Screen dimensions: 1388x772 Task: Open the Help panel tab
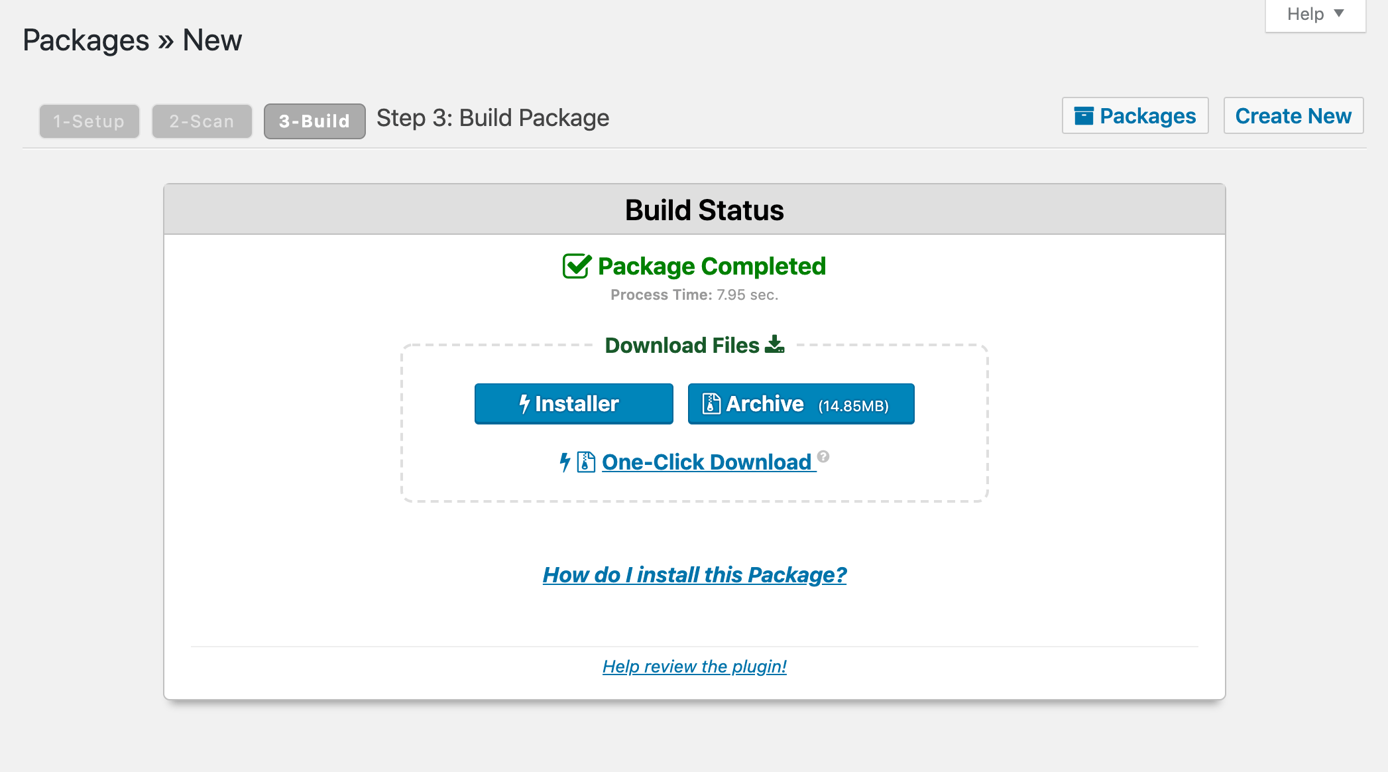(1306, 14)
